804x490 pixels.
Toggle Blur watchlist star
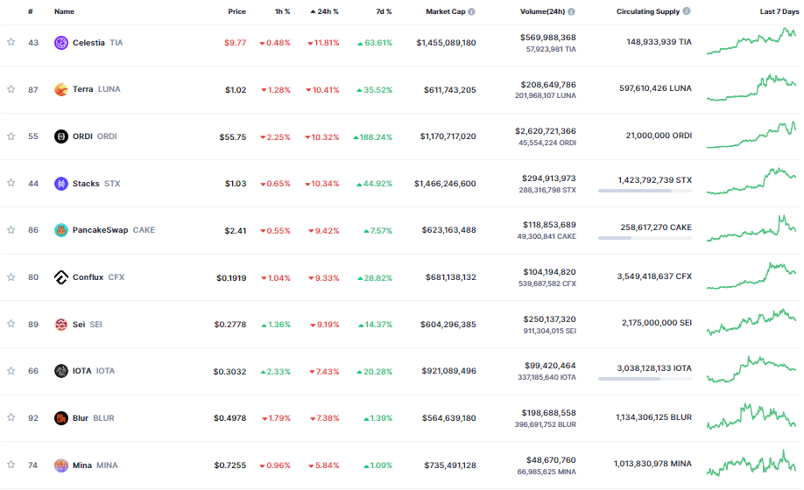coord(11,417)
